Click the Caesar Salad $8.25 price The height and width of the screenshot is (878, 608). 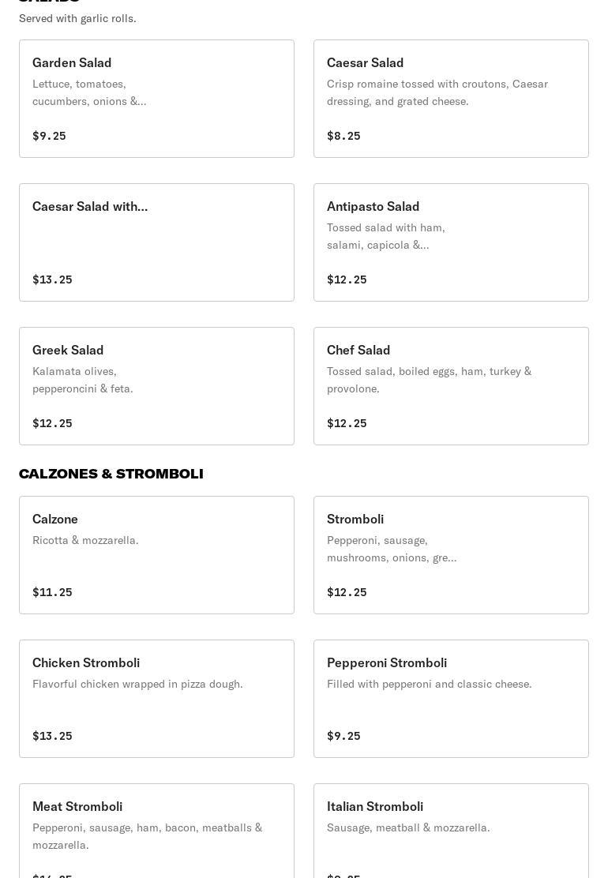(343, 136)
